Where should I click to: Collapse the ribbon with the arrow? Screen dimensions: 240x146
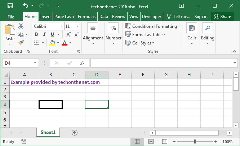[x=234, y=51]
